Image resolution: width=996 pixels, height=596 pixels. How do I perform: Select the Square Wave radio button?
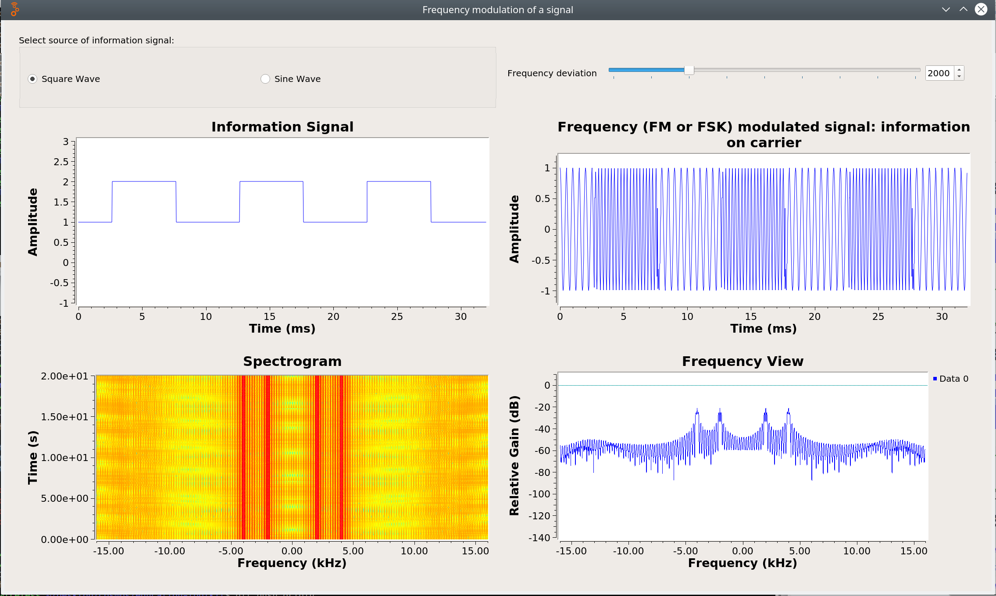click(33, 79)
